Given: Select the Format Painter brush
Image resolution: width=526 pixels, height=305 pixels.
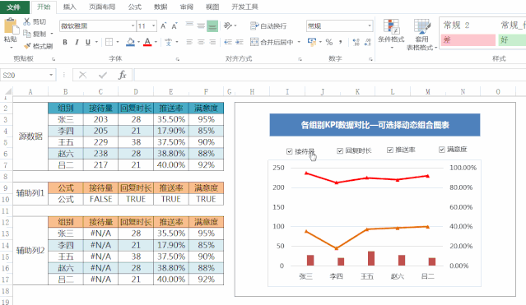Looking at the screenshot, I should 27,45.
